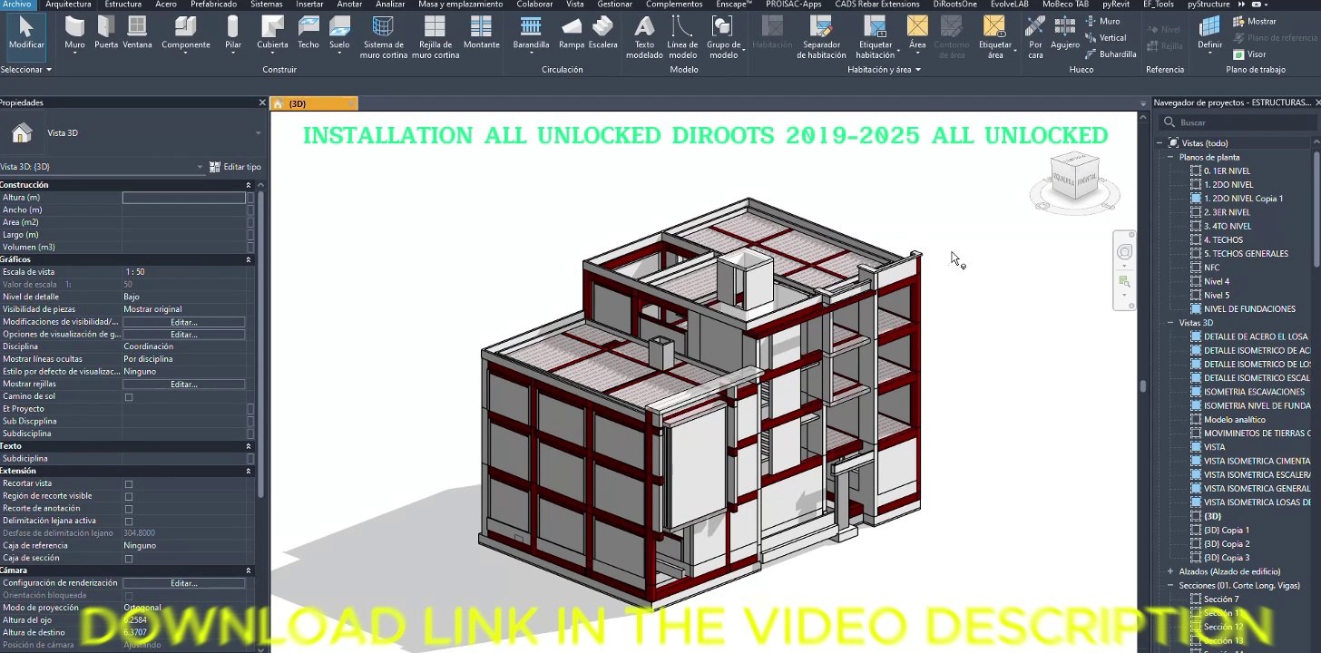Open the Visor work plane viewer

tap(1249, 54)
